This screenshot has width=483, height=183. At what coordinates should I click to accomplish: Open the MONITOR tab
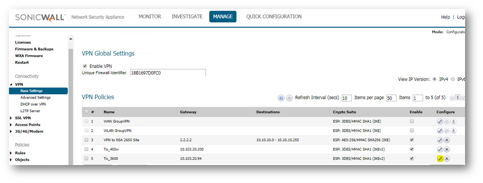[150, 17]
